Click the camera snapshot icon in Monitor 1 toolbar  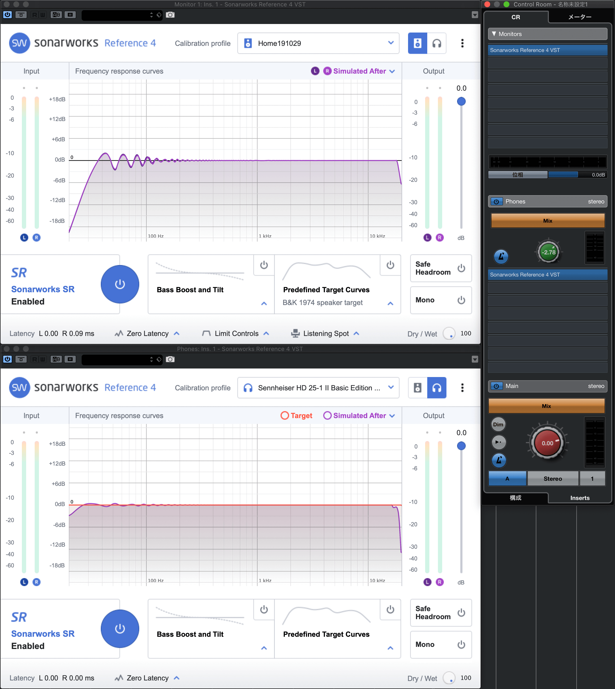click(170, 15)
